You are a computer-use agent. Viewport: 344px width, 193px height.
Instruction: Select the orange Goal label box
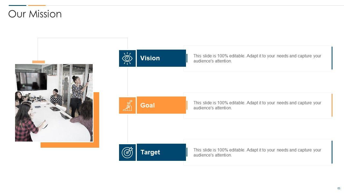(x=161, y=105)
